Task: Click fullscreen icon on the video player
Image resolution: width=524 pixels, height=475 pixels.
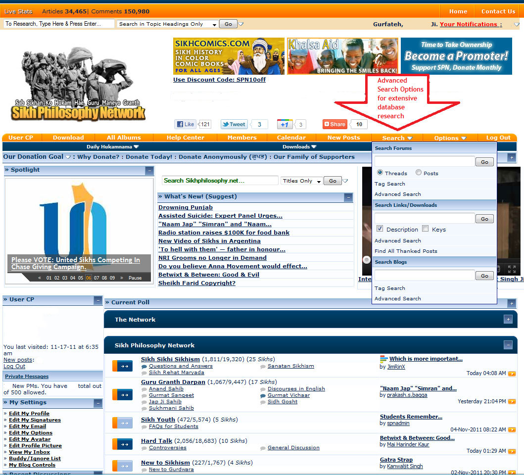Action: 512,269
